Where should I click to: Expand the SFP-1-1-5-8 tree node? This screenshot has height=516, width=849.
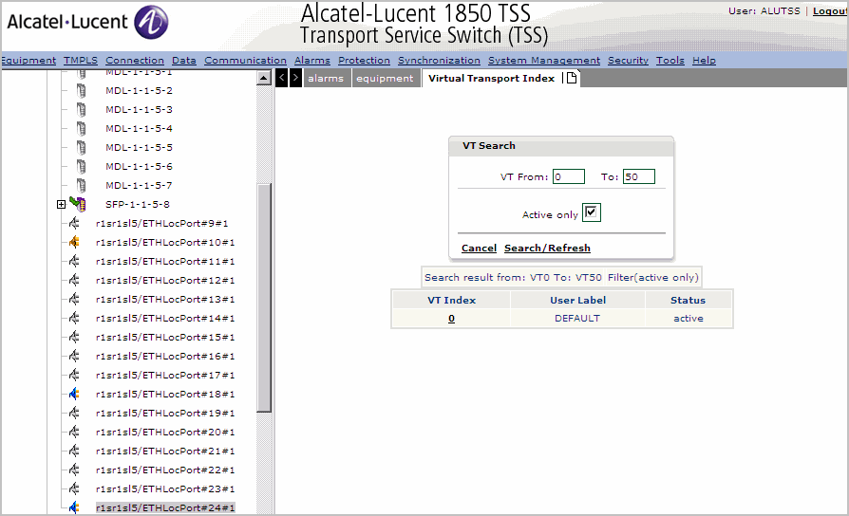tap(61, 204)
